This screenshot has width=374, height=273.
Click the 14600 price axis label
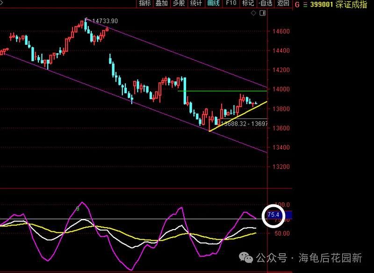tap(281, 31)
